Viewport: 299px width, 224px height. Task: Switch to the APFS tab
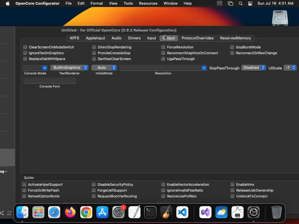pyautogui.click(x=74, y=38)
